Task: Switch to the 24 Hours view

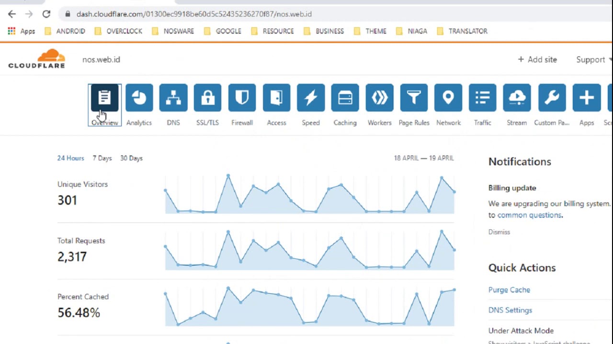Action: [70, 158]
